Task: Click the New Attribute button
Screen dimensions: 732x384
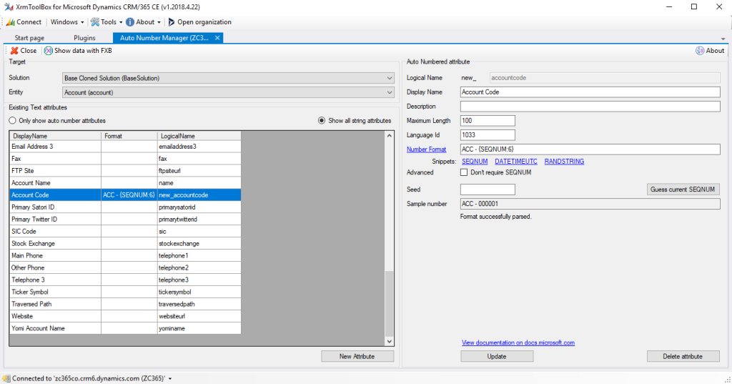Action: tap(357, 356)
